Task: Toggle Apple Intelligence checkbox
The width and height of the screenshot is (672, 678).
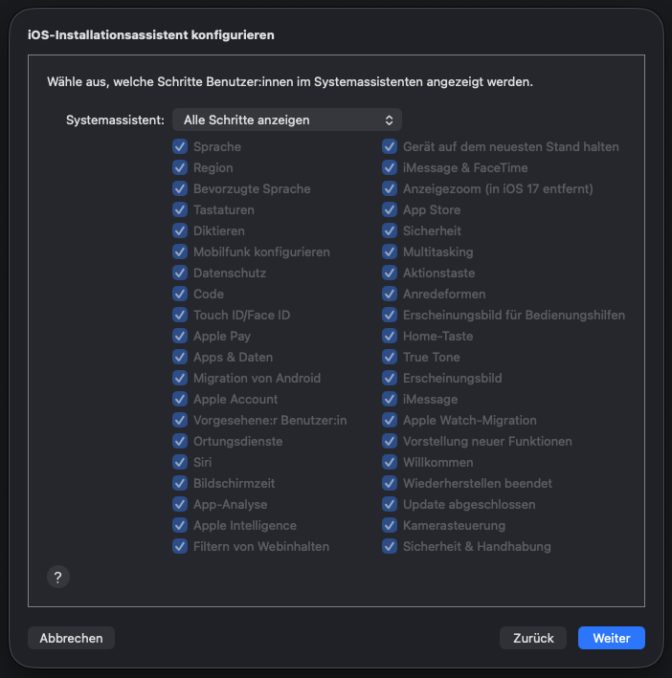Action: pos(180,525)
